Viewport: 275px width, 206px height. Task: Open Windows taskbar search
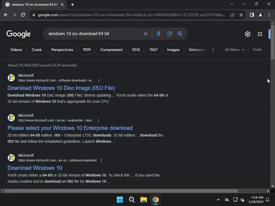point(132,200)
